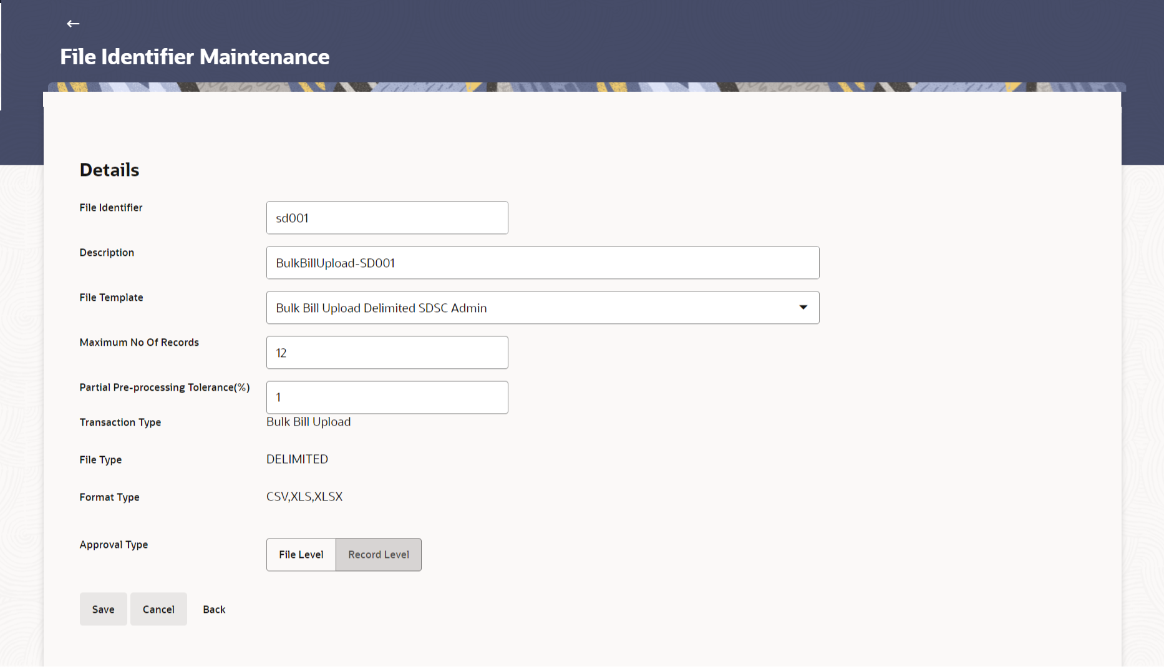Select Record Level approval type

(x=379, y=555)
